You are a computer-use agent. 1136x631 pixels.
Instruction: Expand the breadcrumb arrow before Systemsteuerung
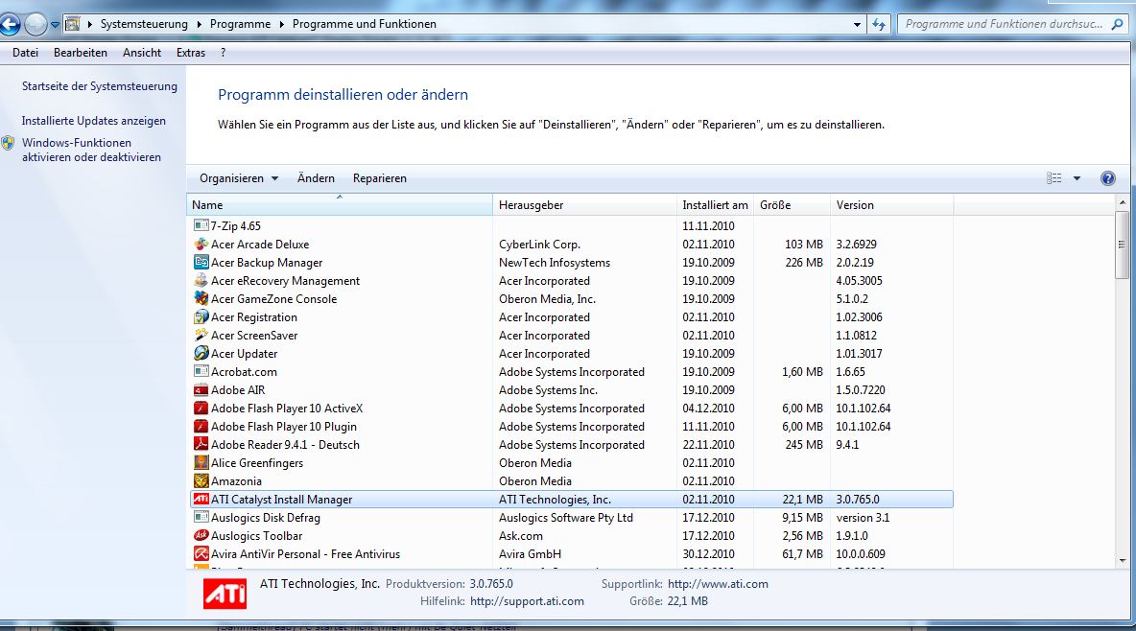point(90,24)
